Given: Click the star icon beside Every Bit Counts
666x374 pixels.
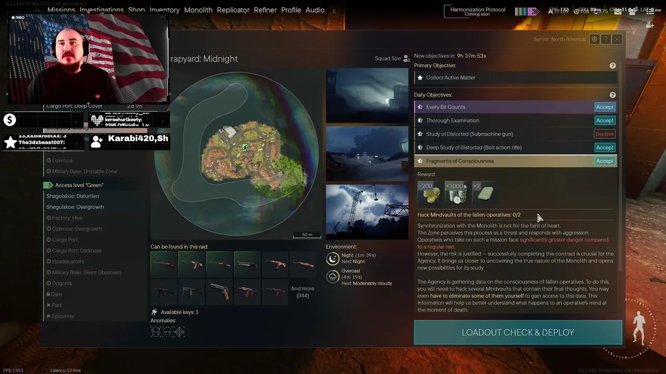Looking at the screenshot, I should click(x=420, y=107).
